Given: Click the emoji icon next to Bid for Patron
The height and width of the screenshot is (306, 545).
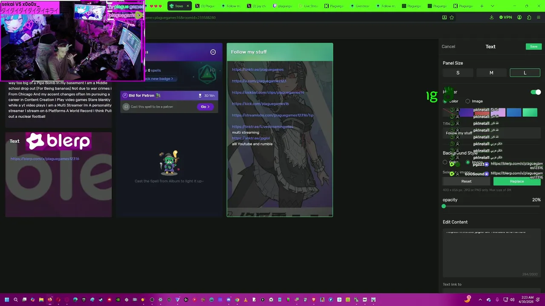Looking at the screenshot, I should [158, 96].
